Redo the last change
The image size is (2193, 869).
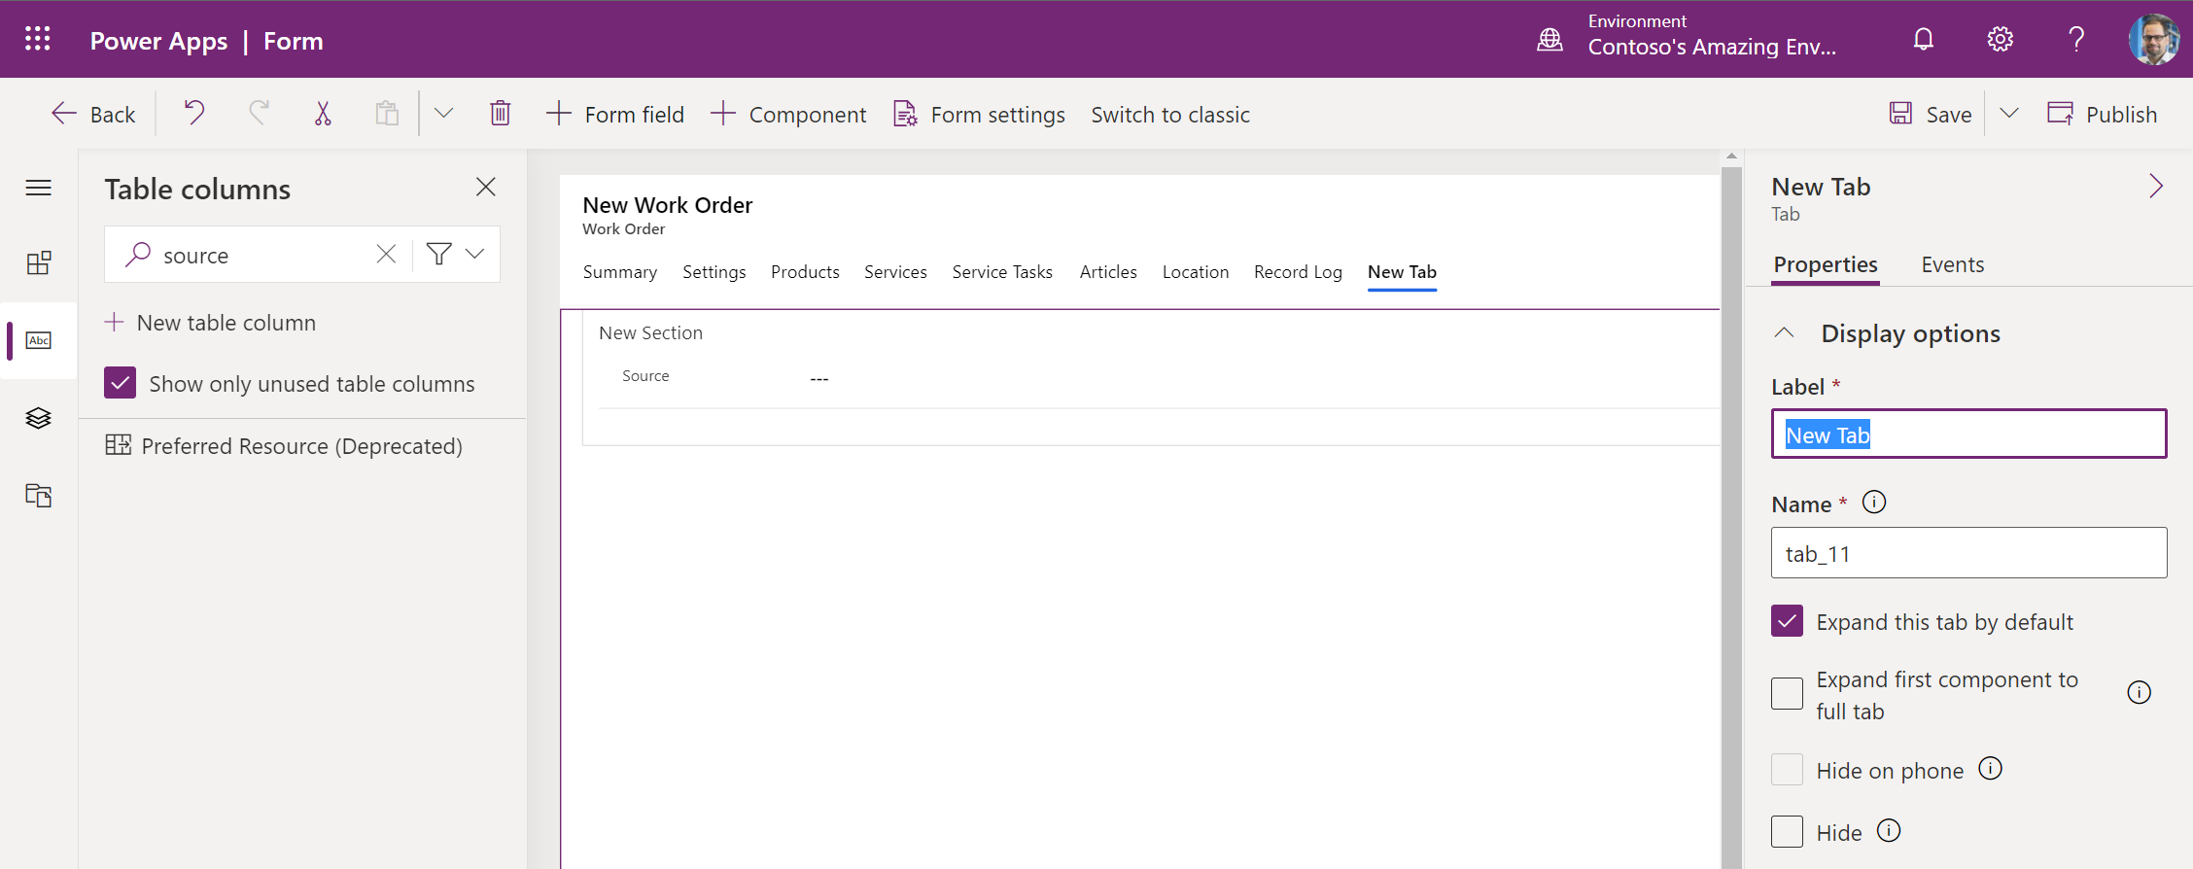pos(259,114)
